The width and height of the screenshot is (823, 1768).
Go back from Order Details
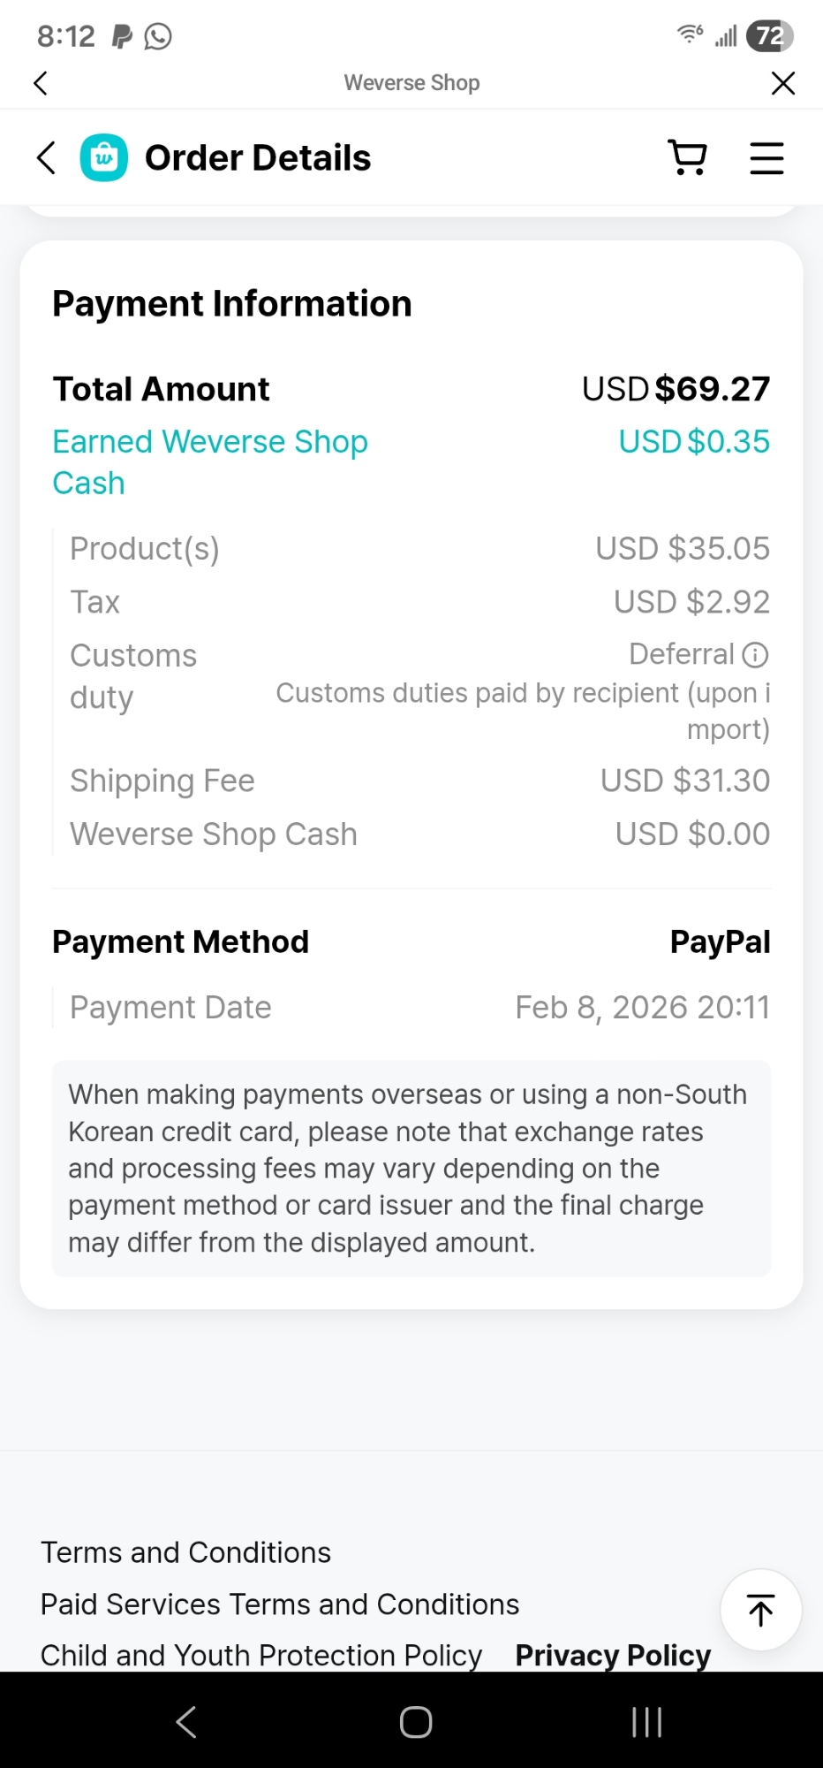[46, 158]
